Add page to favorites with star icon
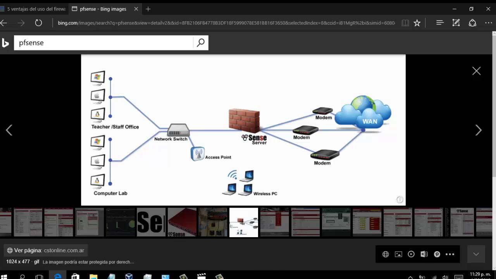Viewport: 496px width, 279px height. pos(417,23)
